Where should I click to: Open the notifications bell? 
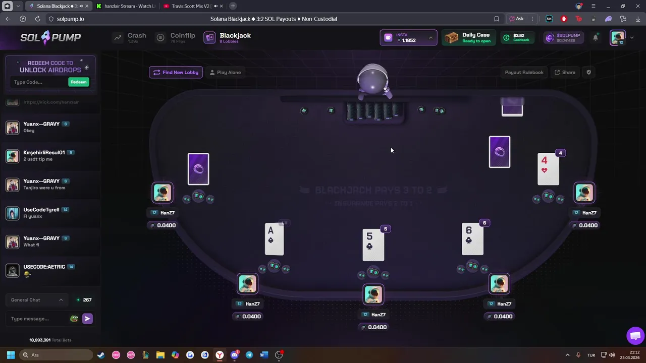[x=596, y=38]
